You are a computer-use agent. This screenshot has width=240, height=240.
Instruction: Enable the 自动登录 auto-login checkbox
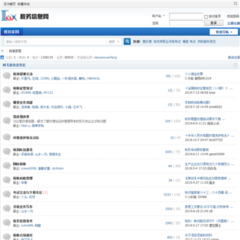tap(206, 17)
